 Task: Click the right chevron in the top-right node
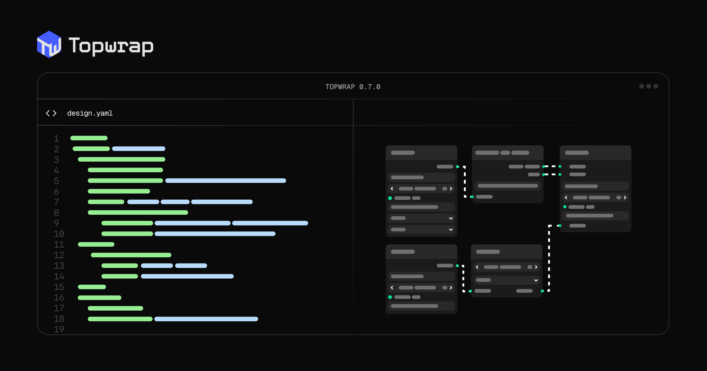pos(625,197)
